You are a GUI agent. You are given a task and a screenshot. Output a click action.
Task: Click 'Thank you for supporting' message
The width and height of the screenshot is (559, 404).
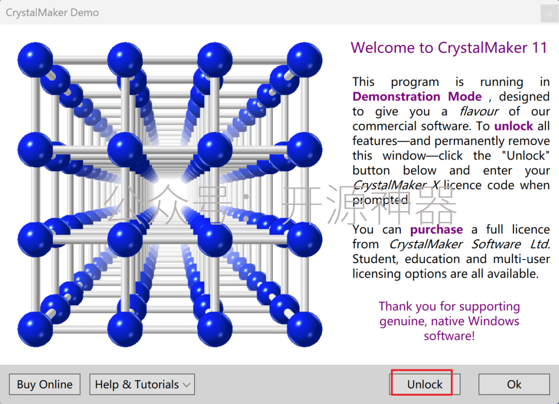pos(449,321)
